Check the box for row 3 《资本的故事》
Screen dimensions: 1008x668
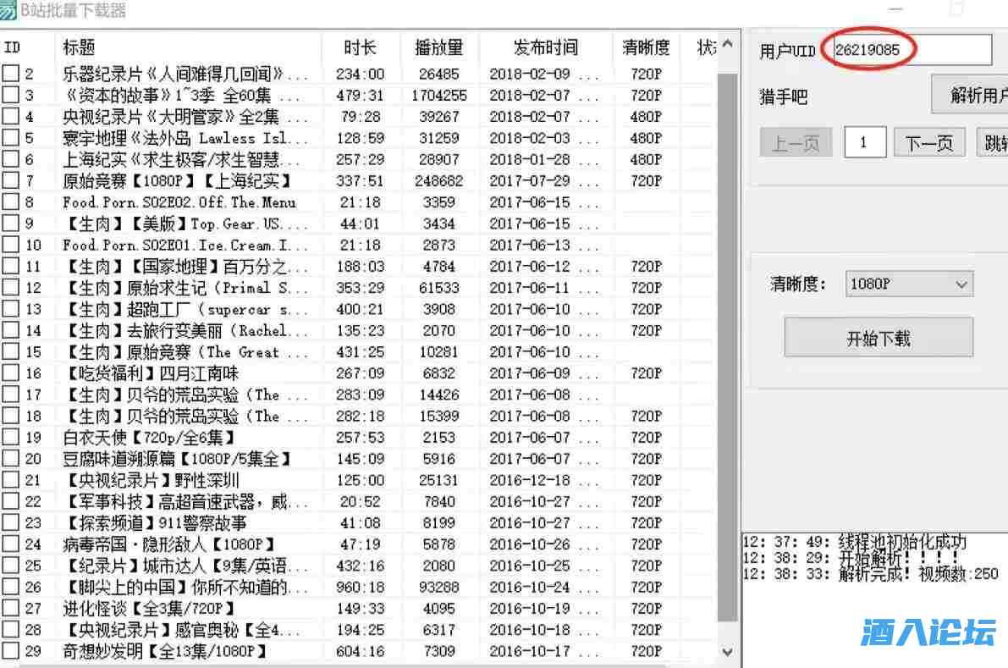(10, 96)
